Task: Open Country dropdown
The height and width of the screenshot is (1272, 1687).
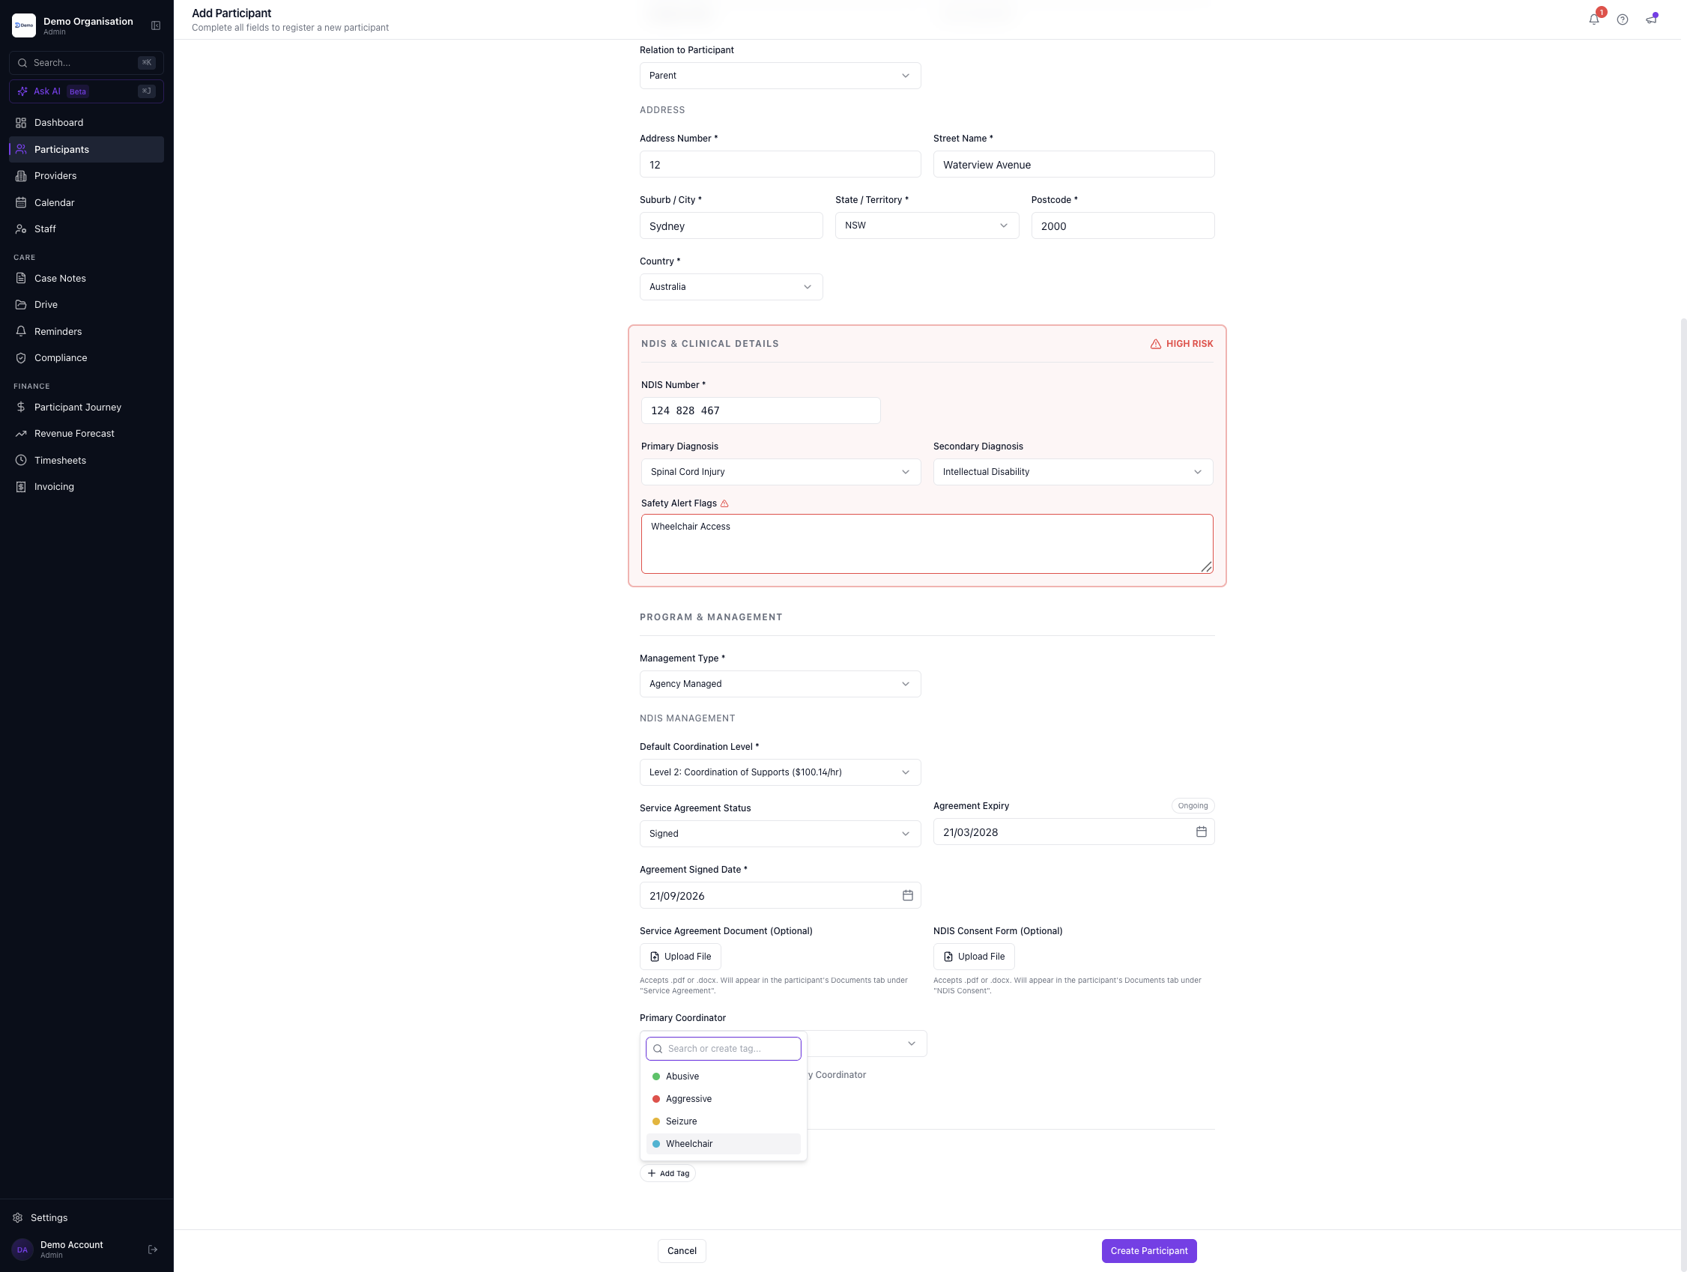Action: 730,287
